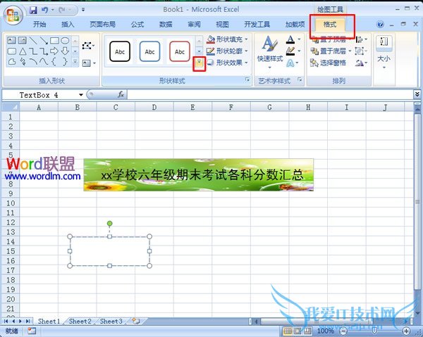This screenshot has width=423, height=337.
Task: Launch the 艺术字样式 dialog box launcher
Action: click(300, 80)
